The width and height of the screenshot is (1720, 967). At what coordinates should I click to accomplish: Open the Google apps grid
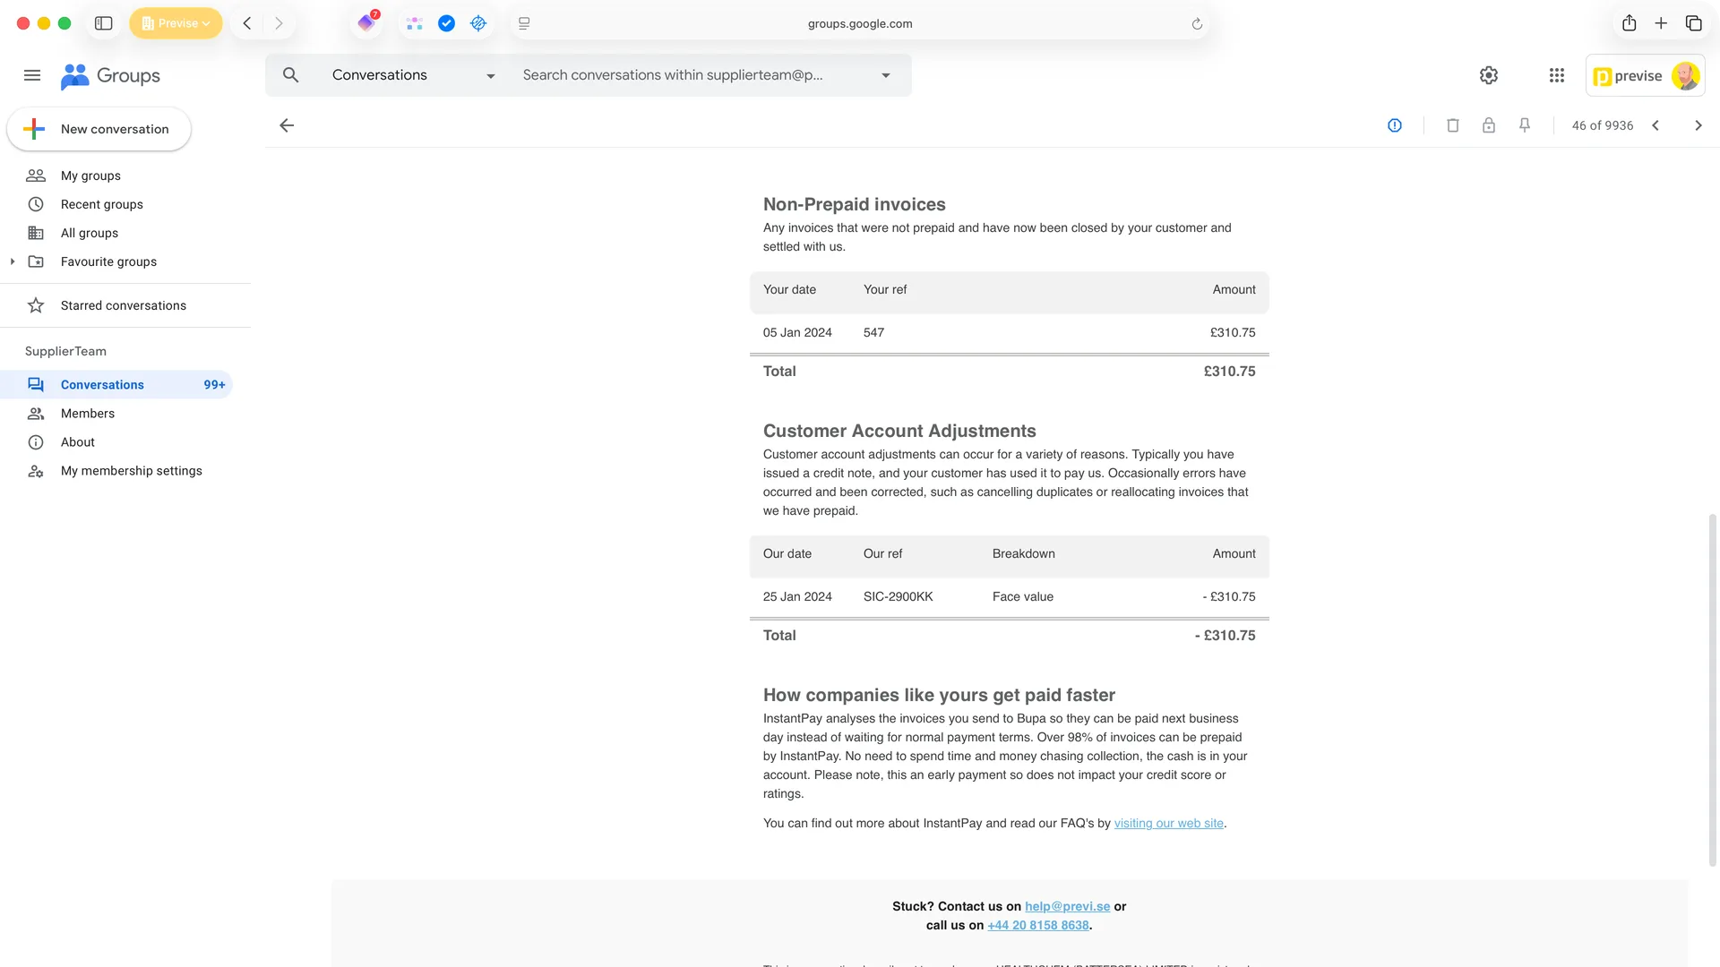pyautogui.click(x=1556, y=75)
